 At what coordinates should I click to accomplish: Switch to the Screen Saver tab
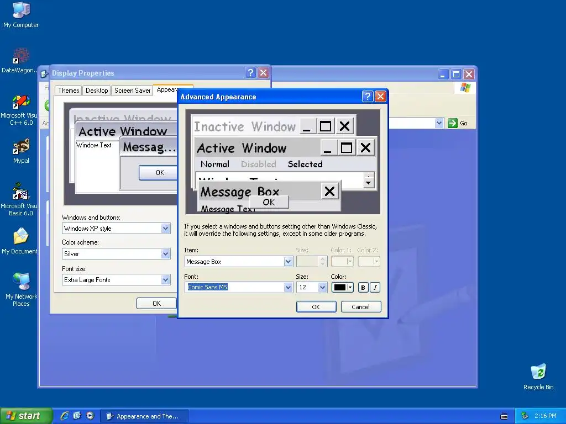(x=132, y=91)
